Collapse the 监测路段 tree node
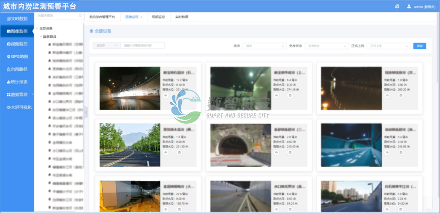This screenshot has width=440, height=213. pyautogui.click(x=41, y=37)
